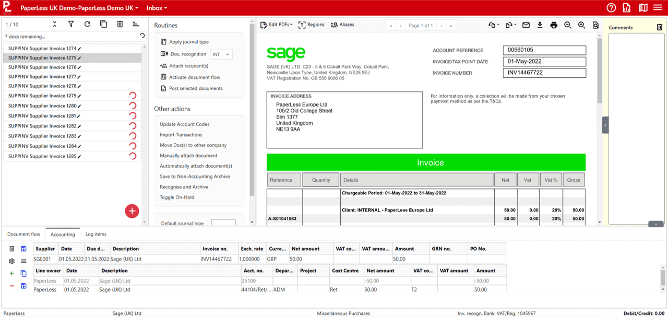Viewport: 668px width, 317px height.
Task: Click the Default journal type input field
Action: 223,223
